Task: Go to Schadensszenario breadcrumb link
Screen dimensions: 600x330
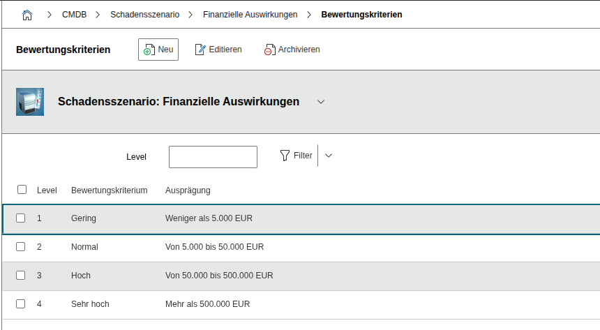Action: (144, 14)
